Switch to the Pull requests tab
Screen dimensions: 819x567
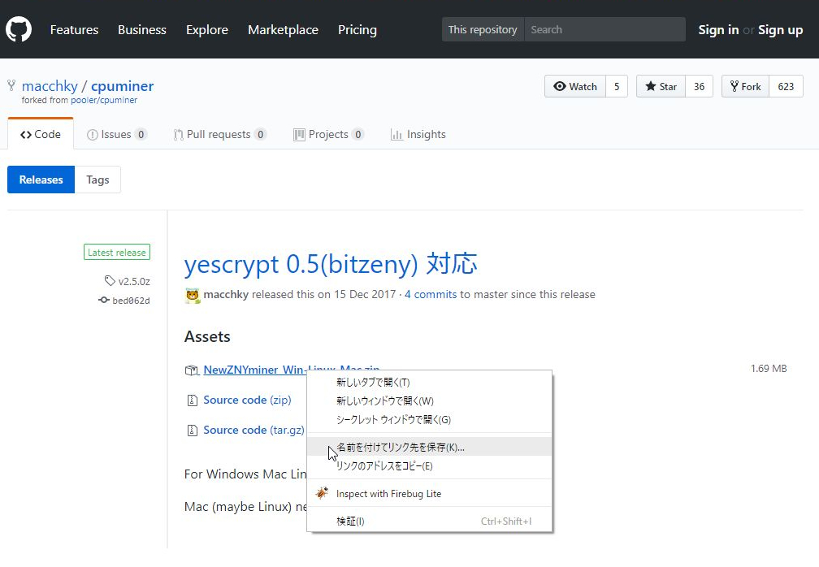(x=220, y=134)
